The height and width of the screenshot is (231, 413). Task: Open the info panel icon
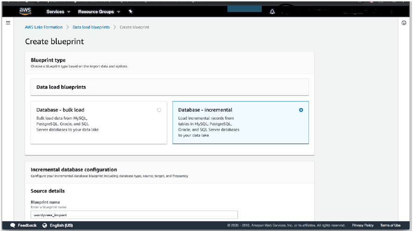click(x=404, y=23)
